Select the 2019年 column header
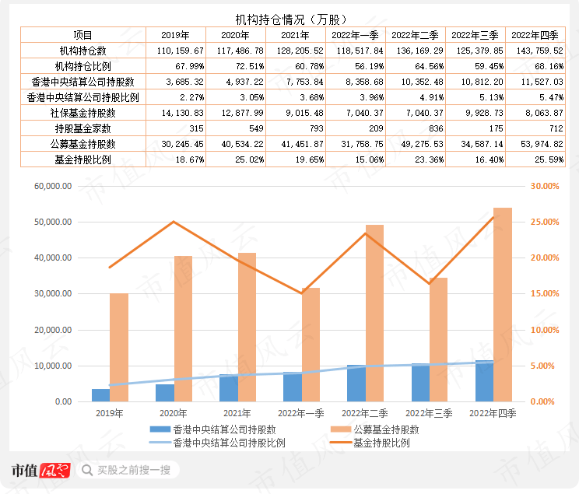The height and width of the screenshot is (494, 579). click(174, 35)
